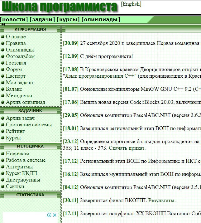Toggle the МЕТОДИЧКА section header

(x=30, y=146)
